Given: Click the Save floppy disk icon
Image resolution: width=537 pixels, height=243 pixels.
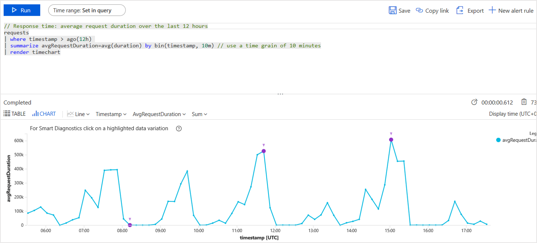Looking at the screenshot, I should (x=393, y=10).
